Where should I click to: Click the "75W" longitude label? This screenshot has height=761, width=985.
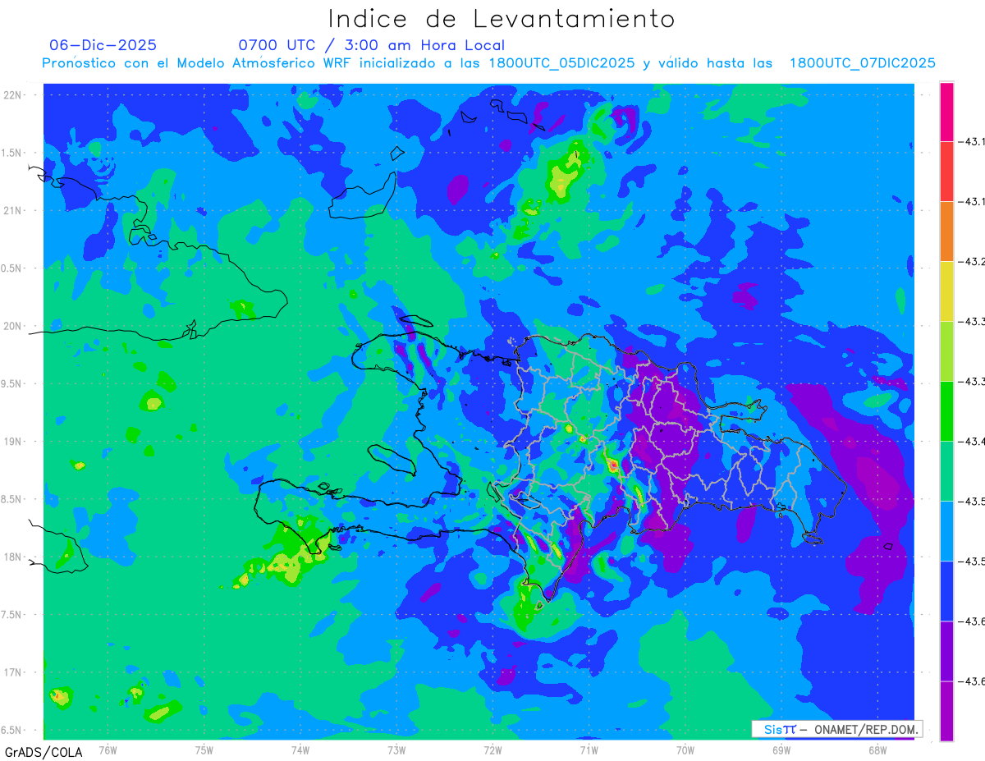(204, 750)
